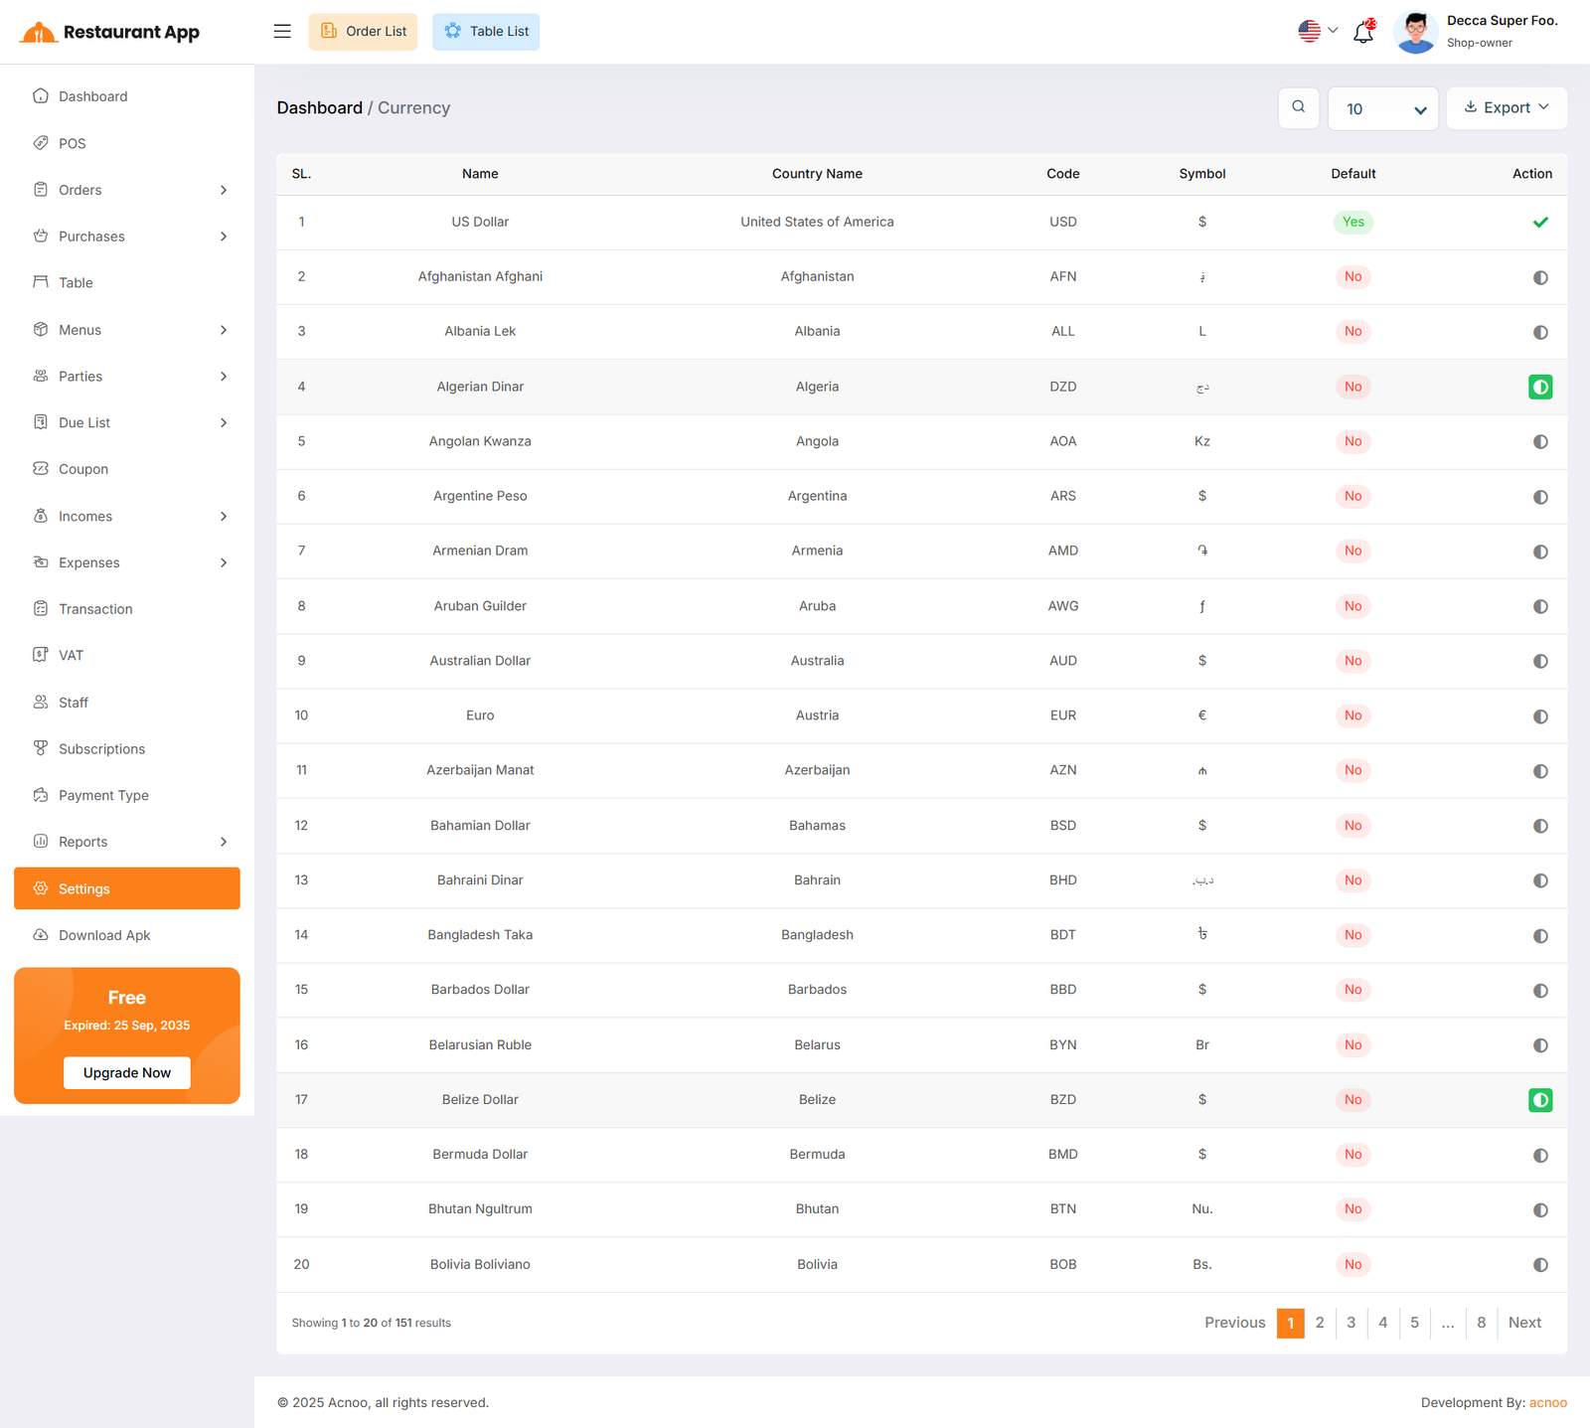Click the Coupon sidebar icon
The height and width of the screenshot is (1428, 1590).
41,469
